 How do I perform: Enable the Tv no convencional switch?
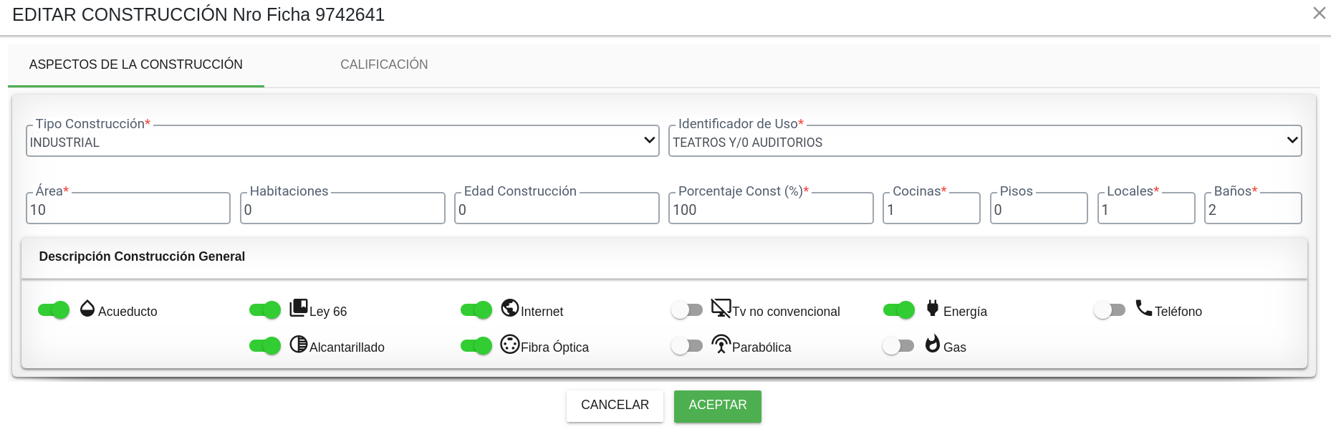click(687, 310)
